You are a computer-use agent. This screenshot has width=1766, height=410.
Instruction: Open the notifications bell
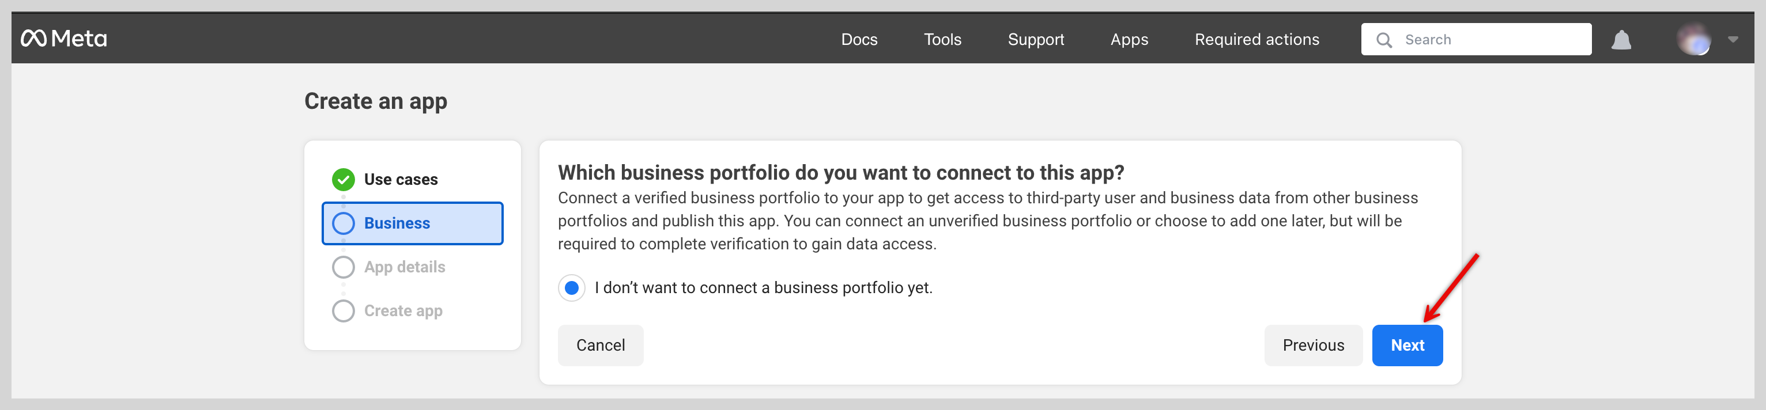coord(1621,40)
